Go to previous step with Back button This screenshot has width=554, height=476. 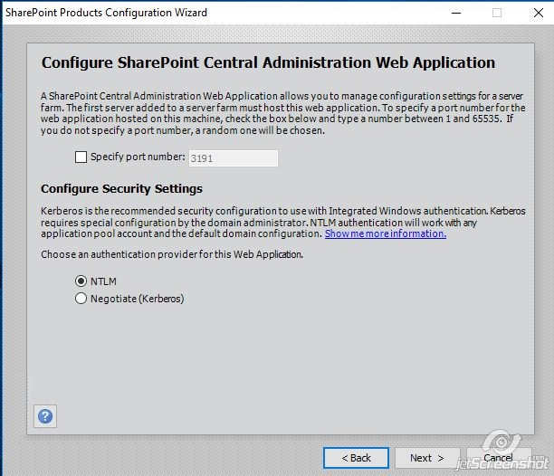point(356,458)
